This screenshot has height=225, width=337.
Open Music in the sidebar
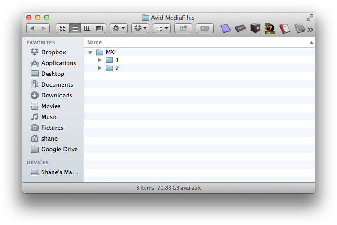(x=53, y=117)
